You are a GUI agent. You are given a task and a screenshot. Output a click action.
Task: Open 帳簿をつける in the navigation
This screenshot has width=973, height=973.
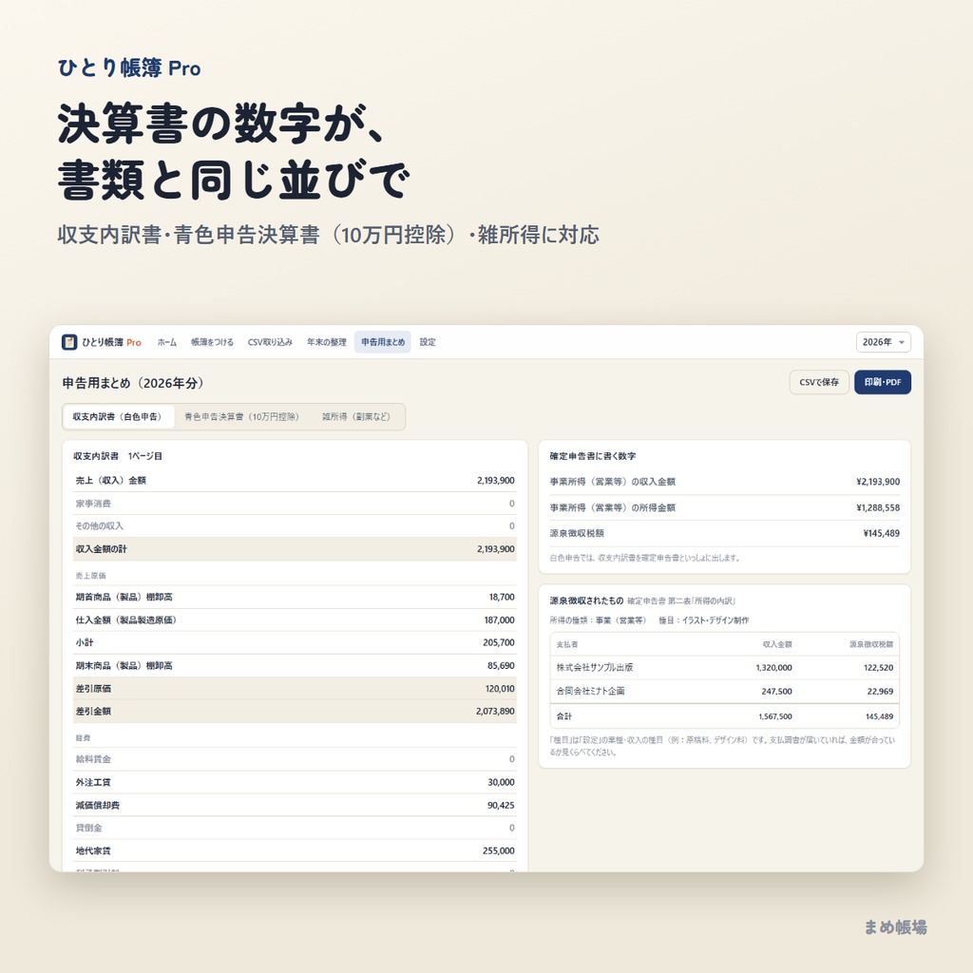pos(212,342)
